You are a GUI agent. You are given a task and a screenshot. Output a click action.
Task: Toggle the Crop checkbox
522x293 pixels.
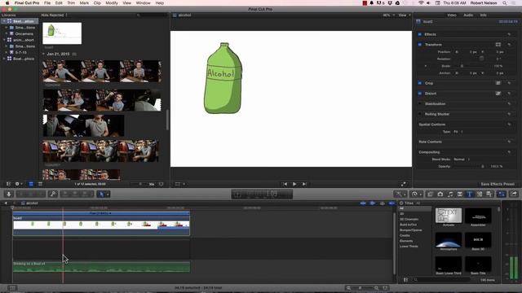[420, 83]
